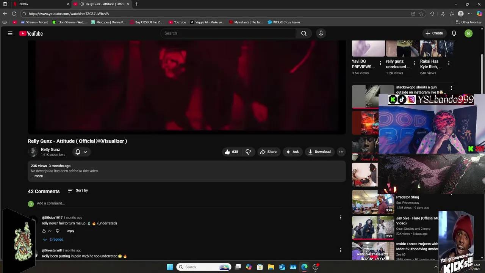Click the Edge icon on the taskbar

coord(304,267)
